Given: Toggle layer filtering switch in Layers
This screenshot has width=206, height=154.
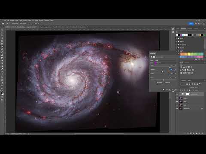Looking at the screenshot, I should pyautogui.click(x=200, y=84).
